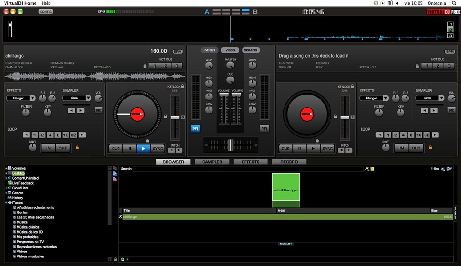The image size is (461, 266).
Task: Toggle hot cue lock on left deck
Action: tap(145, 66)
